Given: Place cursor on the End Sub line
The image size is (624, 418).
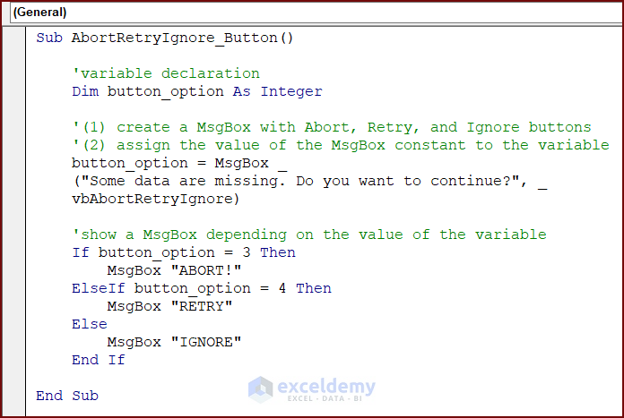Looking at the screenshot, I should (x=67, y=396).
